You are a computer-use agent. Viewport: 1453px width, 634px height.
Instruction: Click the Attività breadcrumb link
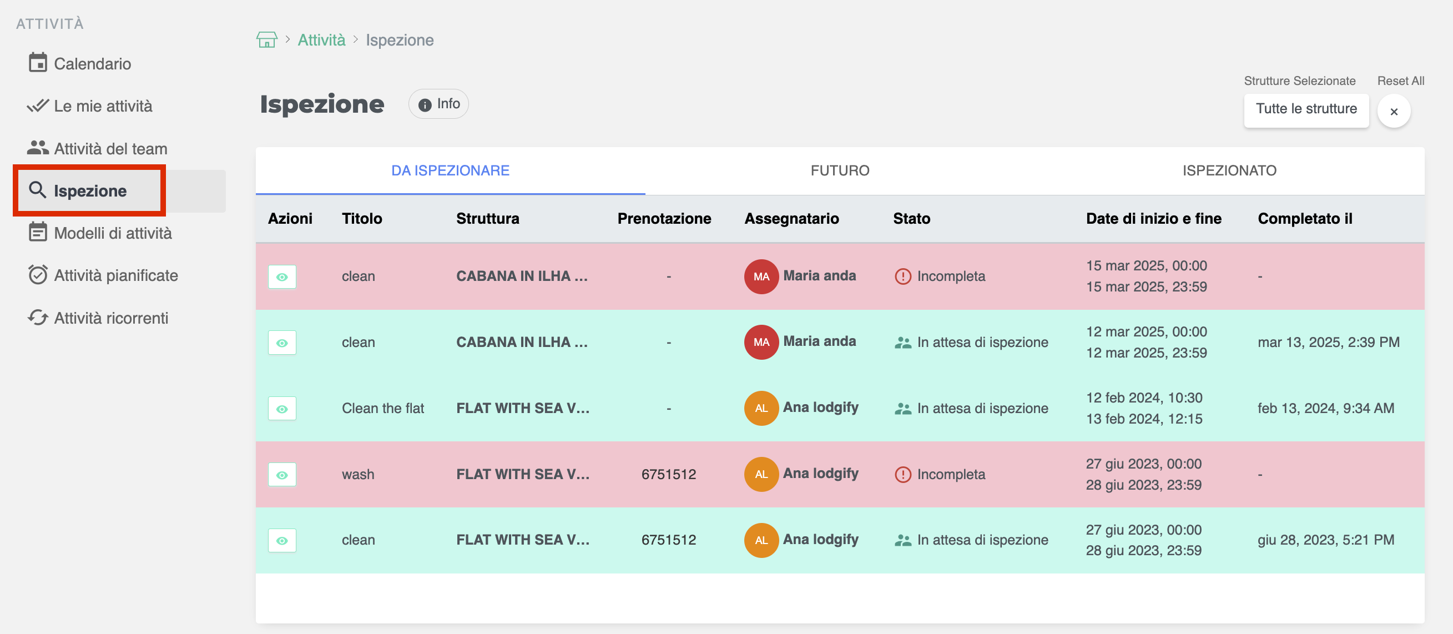pyautogui.click(x=321, y=40)
